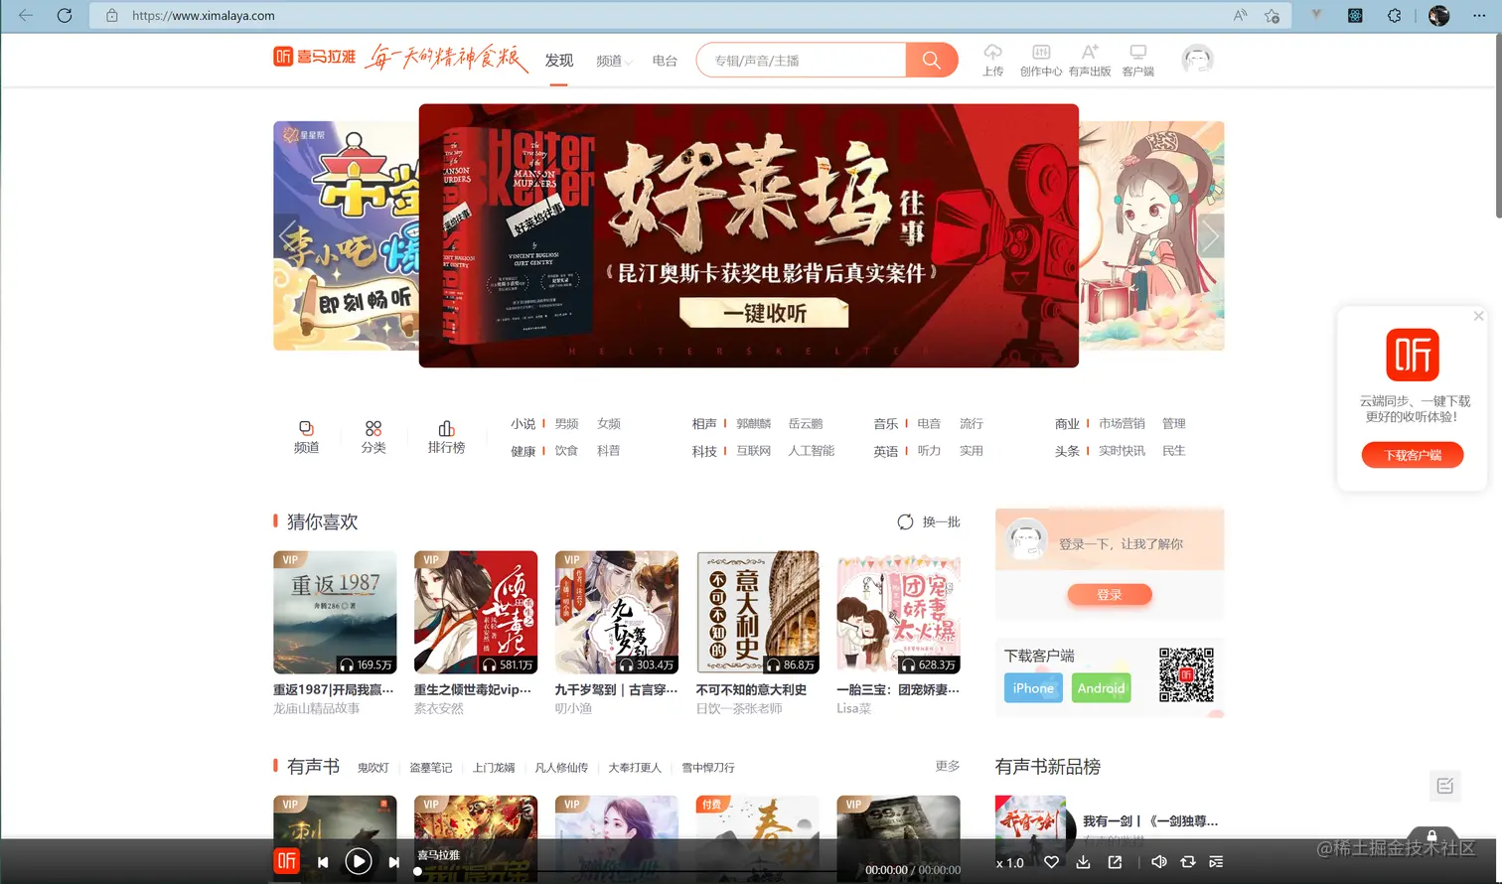Open the 实时快讯 subcategory link
1502x884 pixels.
[x=1122, y=450]
